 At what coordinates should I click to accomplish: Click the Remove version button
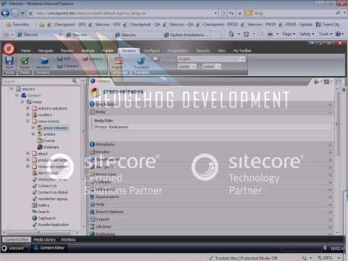tap(93, 59)
